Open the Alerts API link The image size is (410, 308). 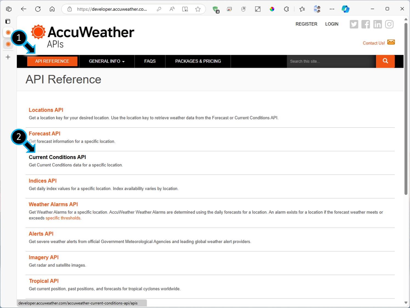[x=41, y=234]
